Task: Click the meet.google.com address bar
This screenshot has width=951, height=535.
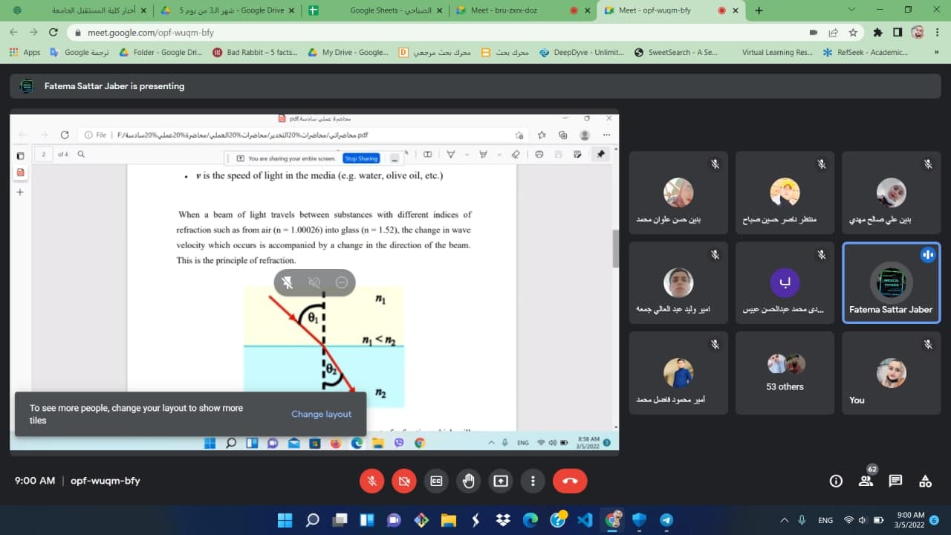Action: tap(446, 33)
